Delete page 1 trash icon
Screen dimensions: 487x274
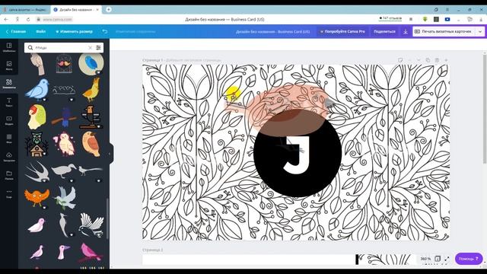coord(437,60)
